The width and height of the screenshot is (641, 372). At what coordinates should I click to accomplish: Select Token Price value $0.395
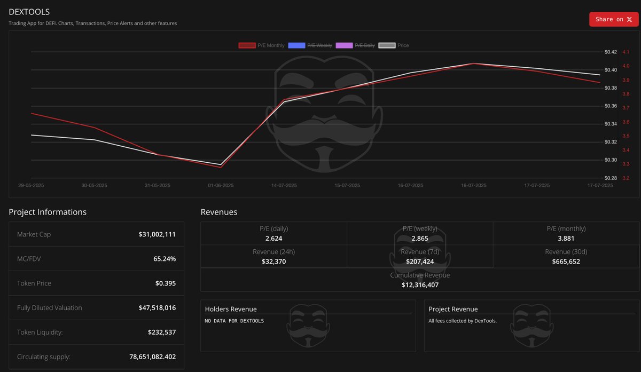[165, 283]
